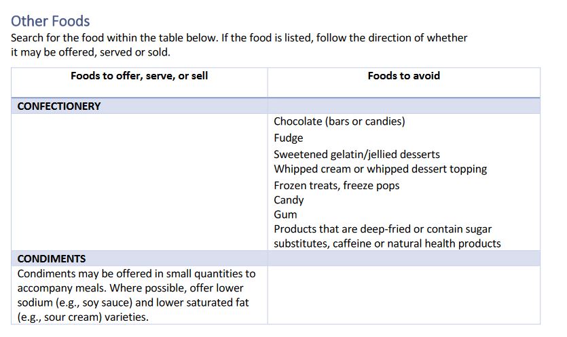
Task: Click the "Frozen treats, freeze pops" entry
Action: click(x=336, y=185)
